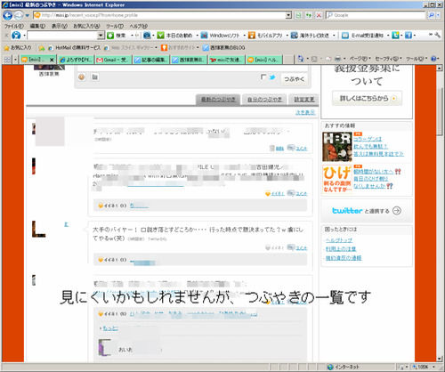
Task: Open the 表示 menu
Action: pyautogui.click(x=60, y=26)
